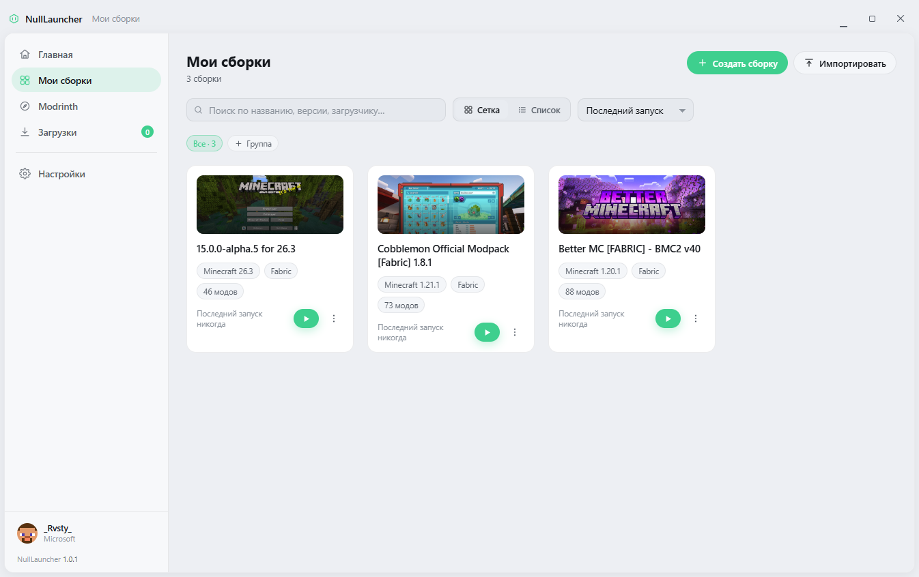The image size is (919, 577).
Task: Click the Better MC [FABRIC] - BMC2 v40 title
Action: 630,249
